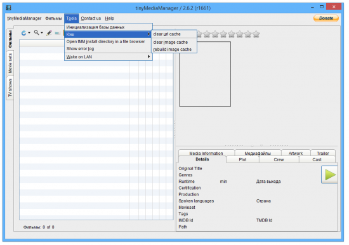Choose Инициализация базы данных menu entry
The width and height of the screenshot is (349, 245).
pos(109,27)
